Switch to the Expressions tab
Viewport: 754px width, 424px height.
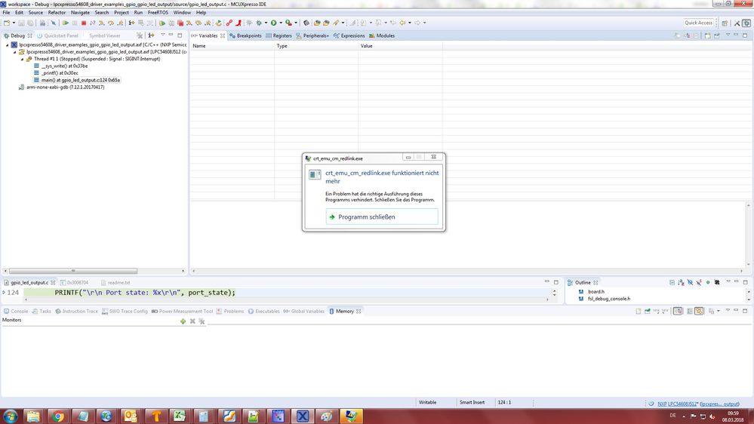coord(349,35)
